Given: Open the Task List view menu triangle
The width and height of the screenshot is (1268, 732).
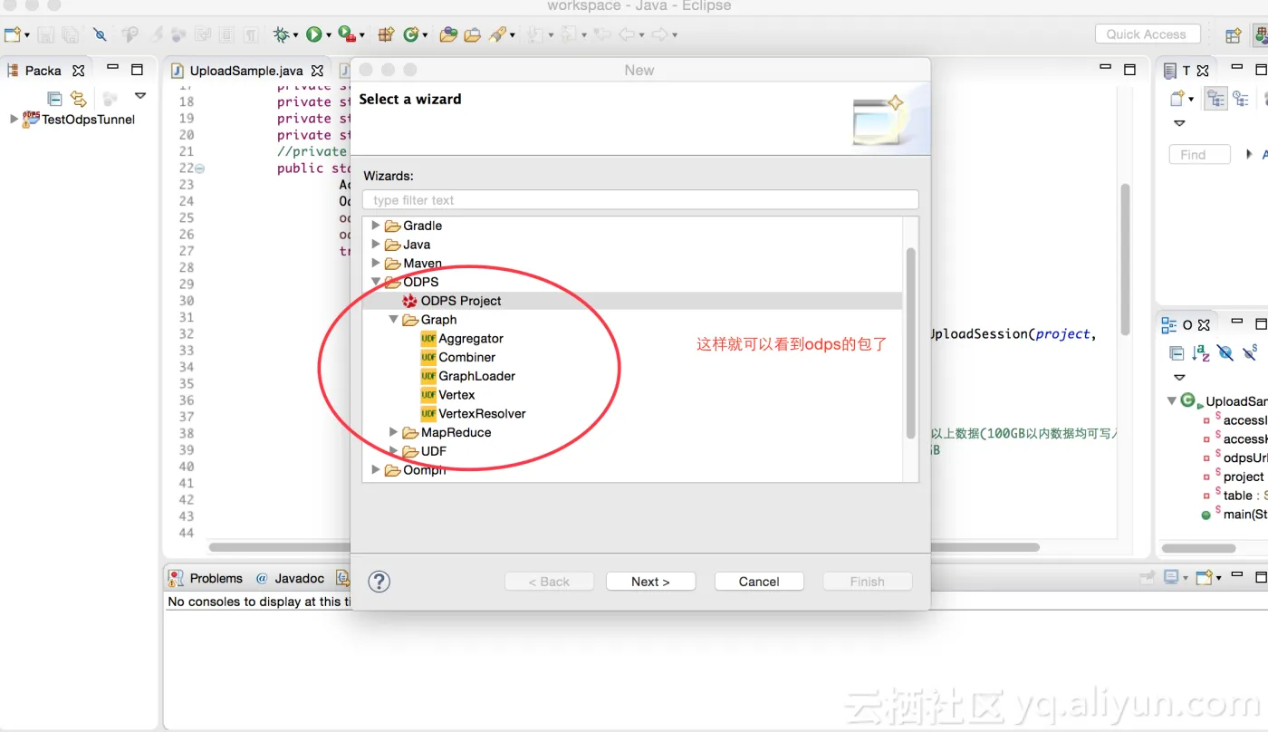Looking at the screenshot, I should (1179, 123).
